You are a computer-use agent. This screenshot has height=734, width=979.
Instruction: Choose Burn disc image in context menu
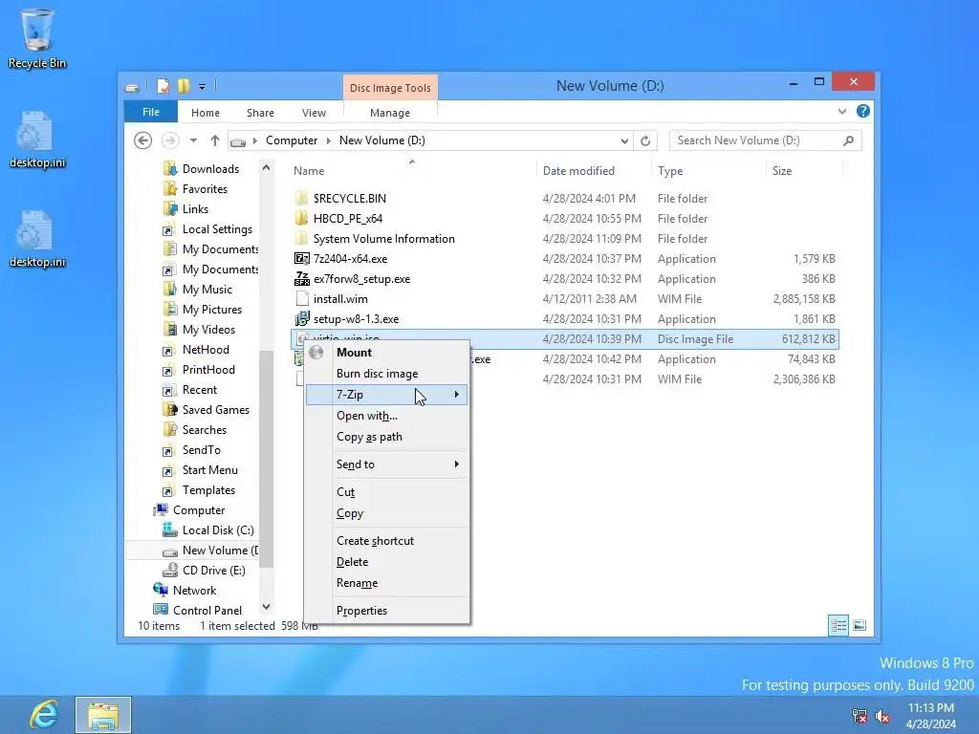pyautogui.click(x=387, y=374)
